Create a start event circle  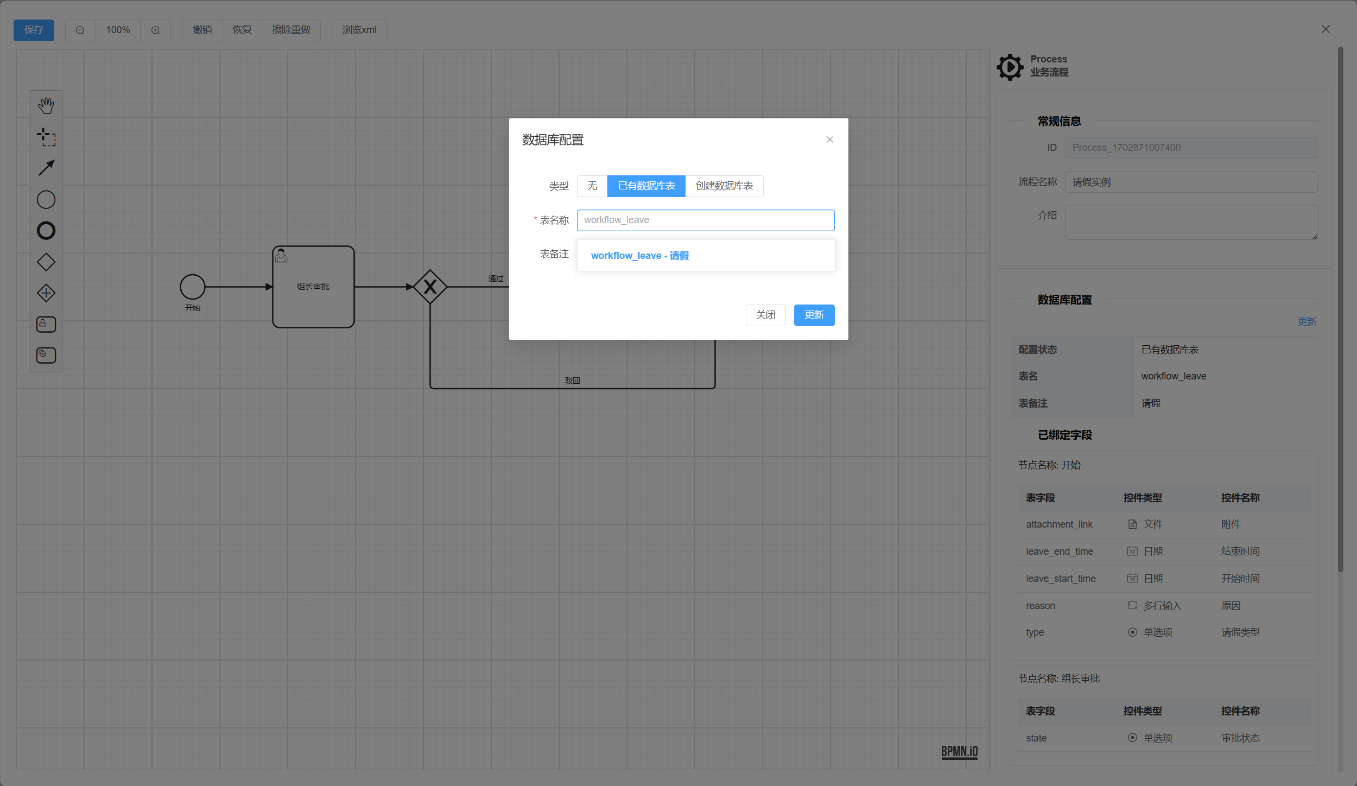tap(46, 200)
